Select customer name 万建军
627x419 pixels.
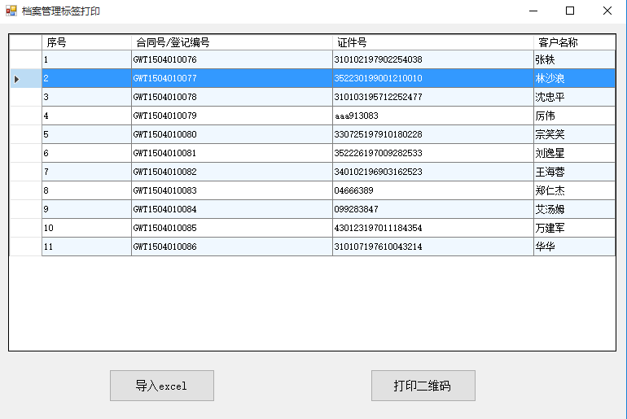pos(574,229)
